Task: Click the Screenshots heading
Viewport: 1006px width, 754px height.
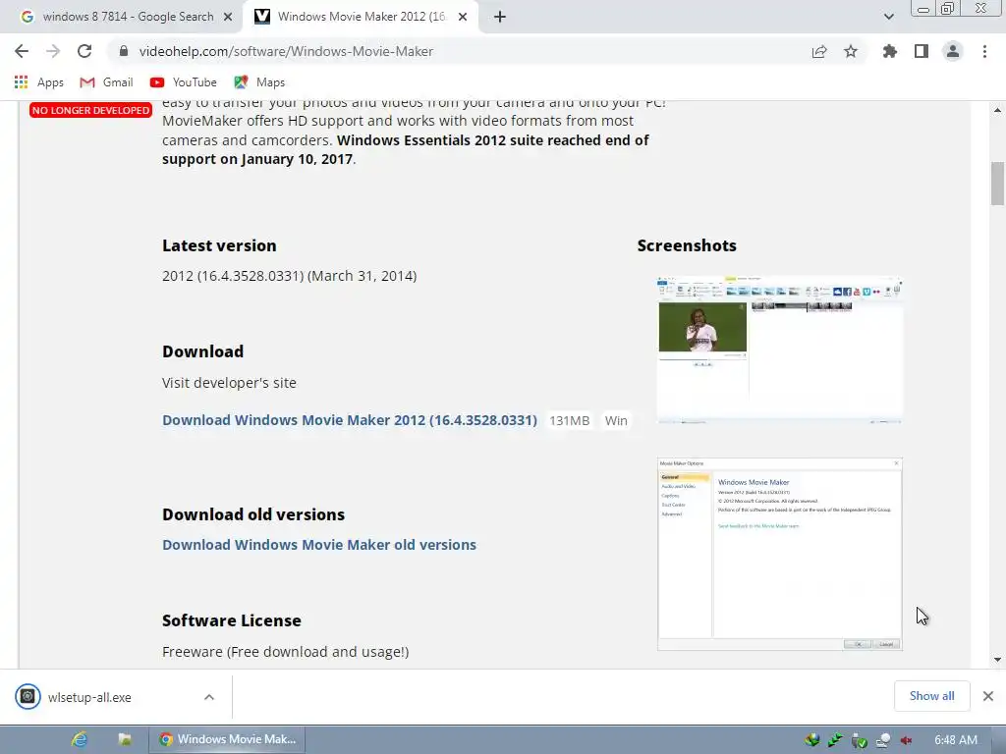Action: (x=687, y=245)
